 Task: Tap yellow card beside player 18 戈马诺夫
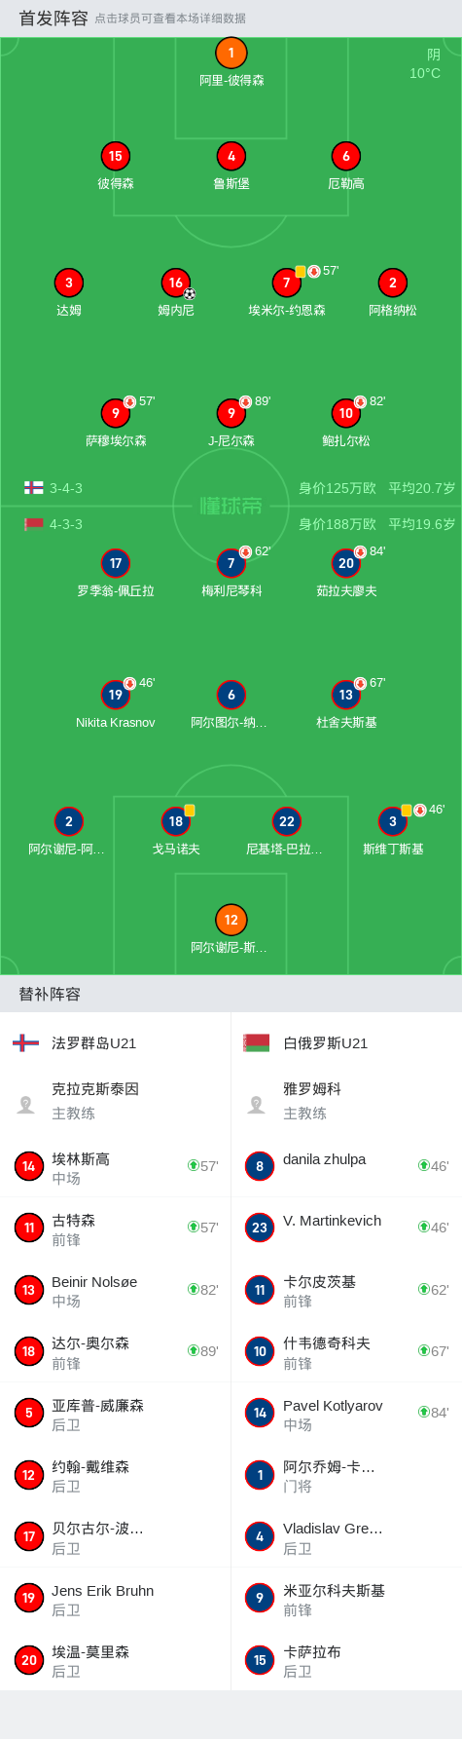click(190, 811)
